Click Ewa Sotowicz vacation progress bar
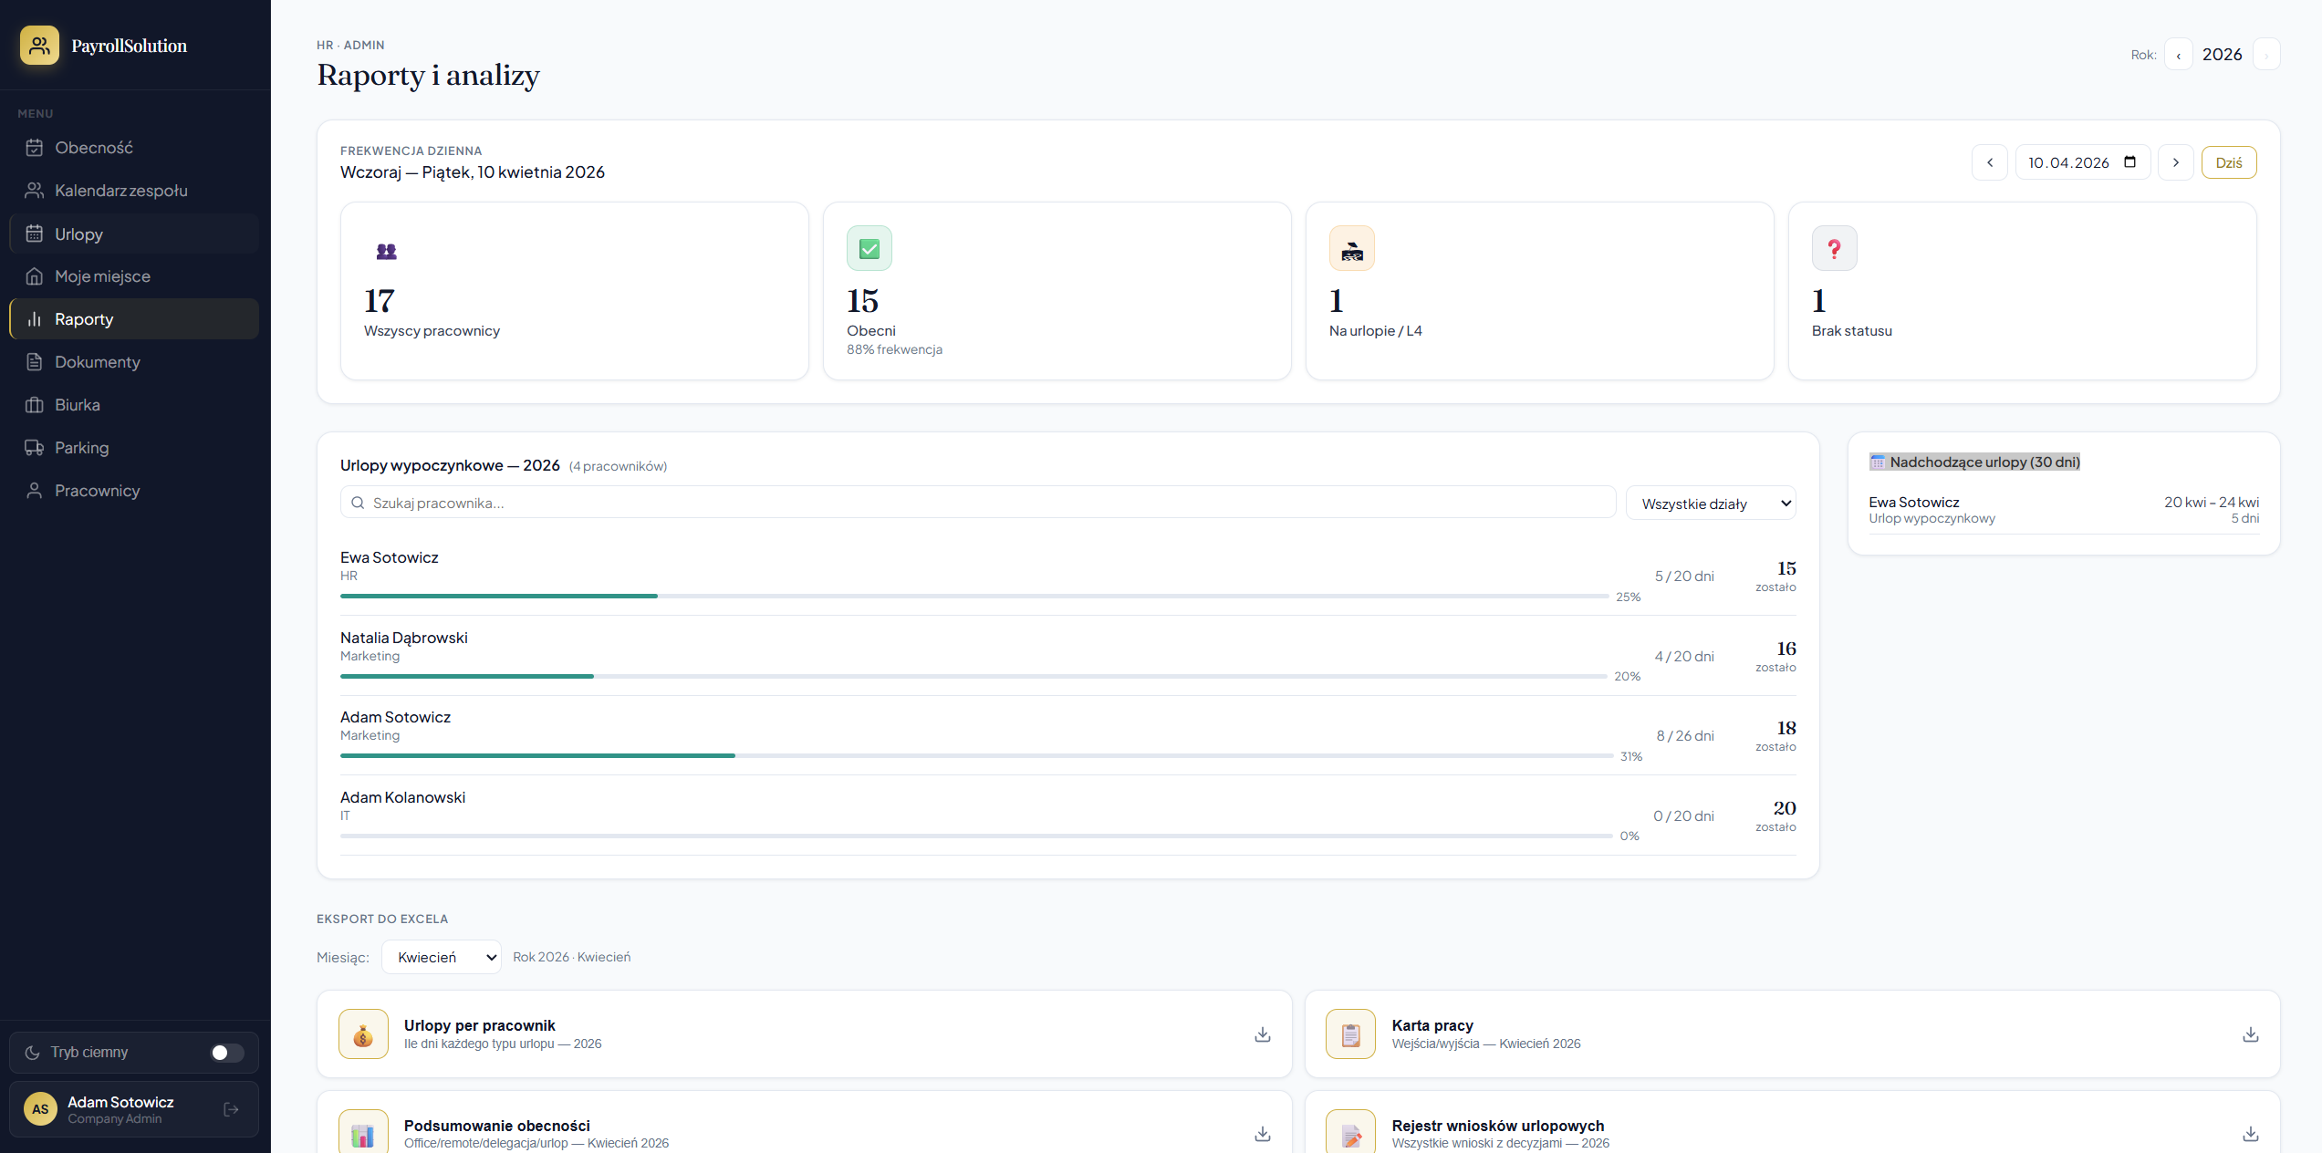 pos(974,597)
